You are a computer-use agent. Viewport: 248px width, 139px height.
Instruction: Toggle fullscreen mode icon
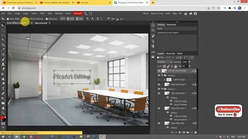click(x=90, y=14)
